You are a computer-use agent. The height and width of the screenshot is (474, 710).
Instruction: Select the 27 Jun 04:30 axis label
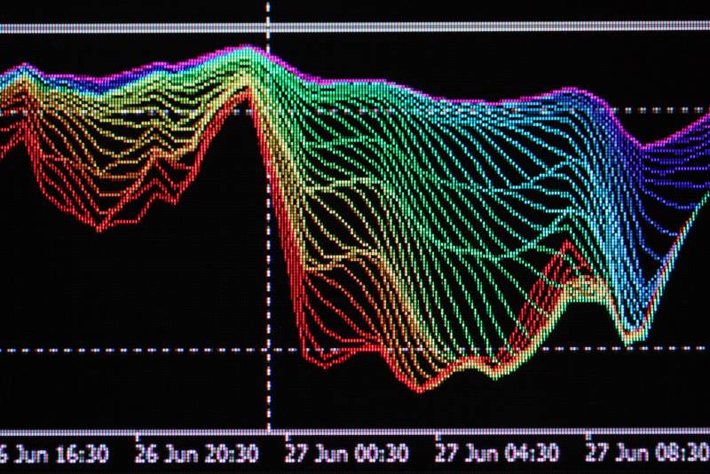pos(497,454)
